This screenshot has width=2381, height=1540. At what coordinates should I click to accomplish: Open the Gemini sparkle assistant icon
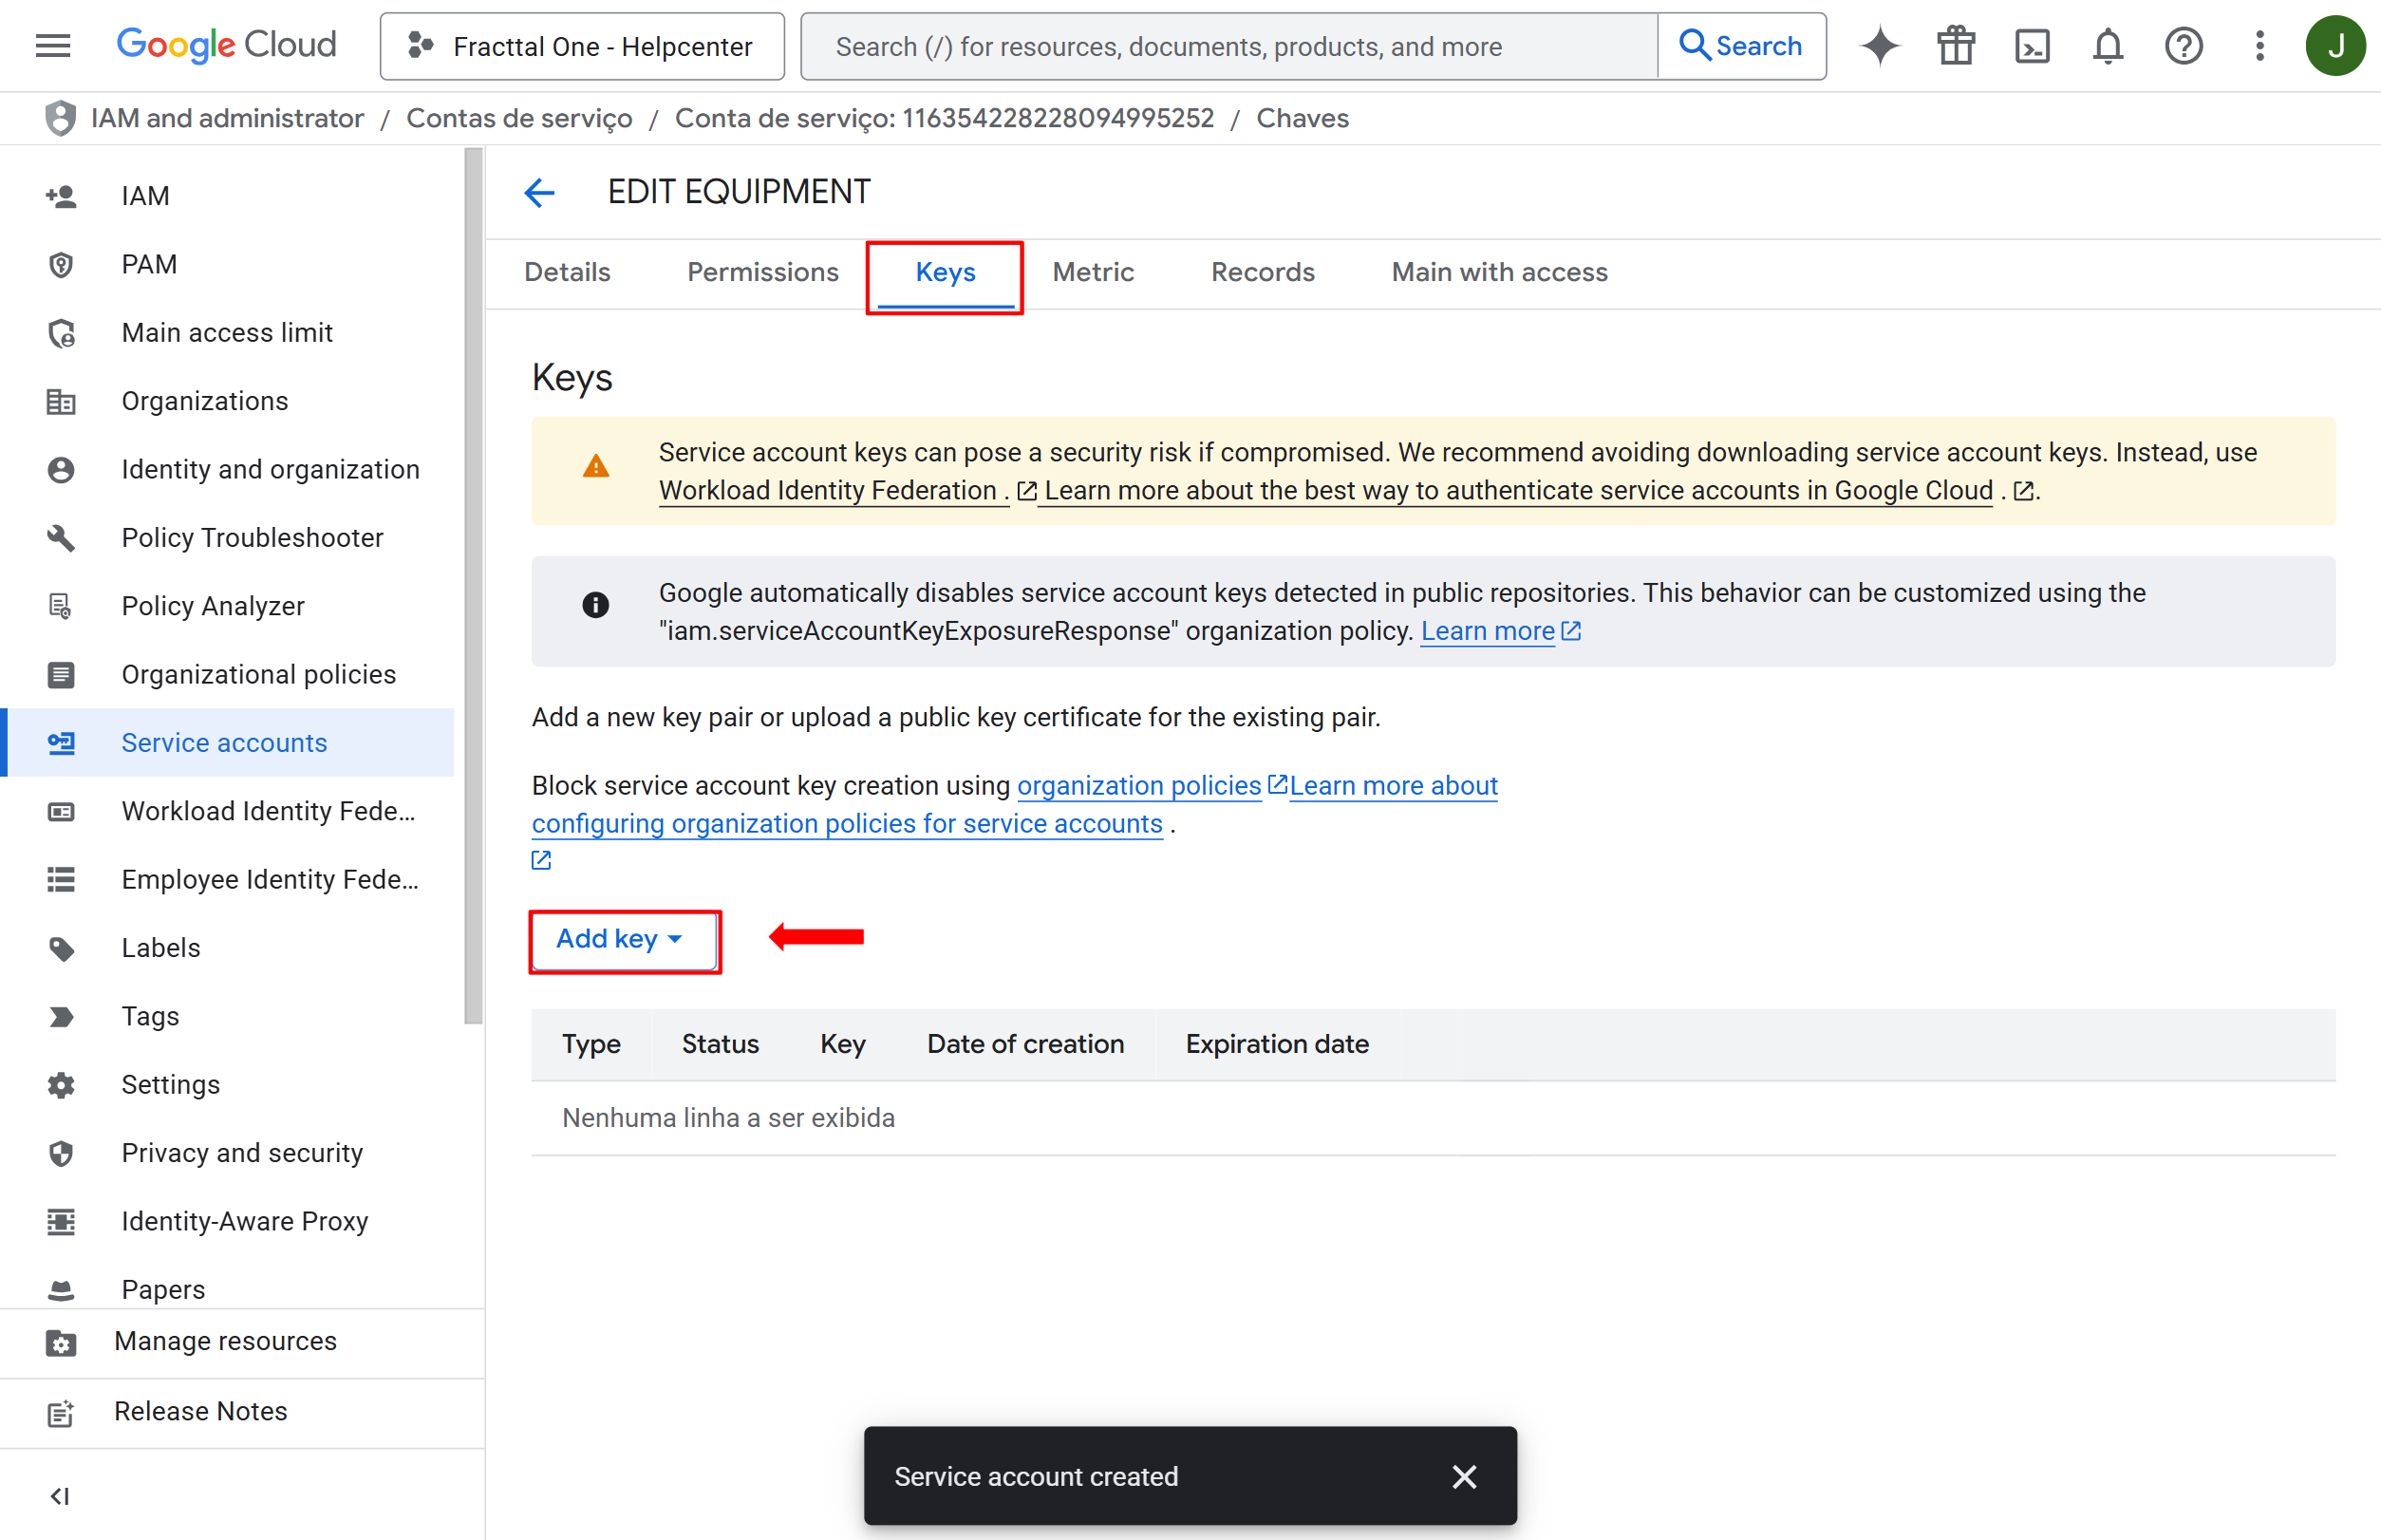tap(1879, 46)
